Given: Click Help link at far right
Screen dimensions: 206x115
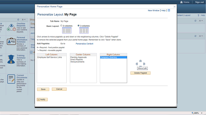Looking at the screenshot, I should point(203,15).
